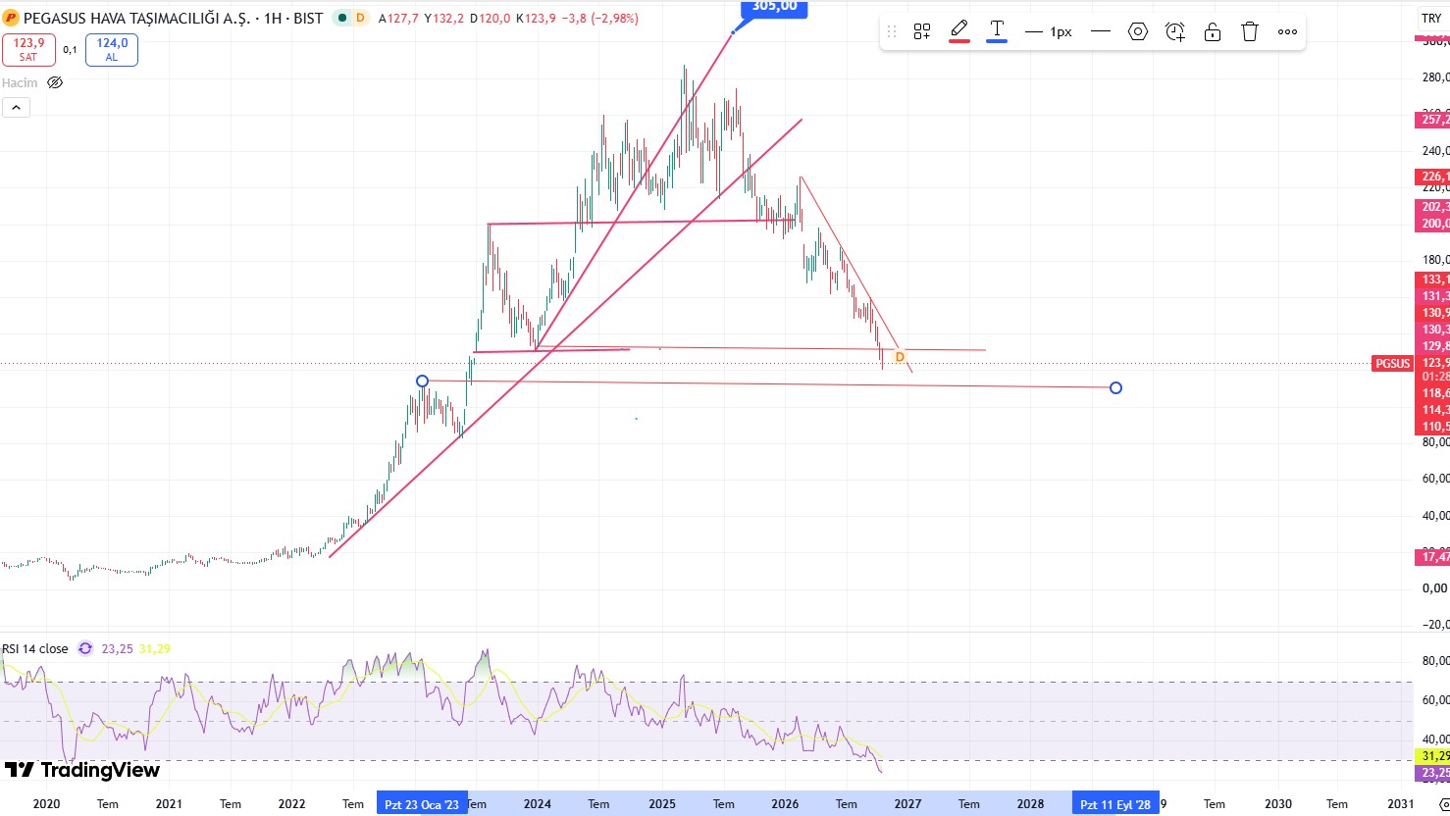Click the 305,00 price label callout
Screen dimensions: 1450x816
coord(774,8)
